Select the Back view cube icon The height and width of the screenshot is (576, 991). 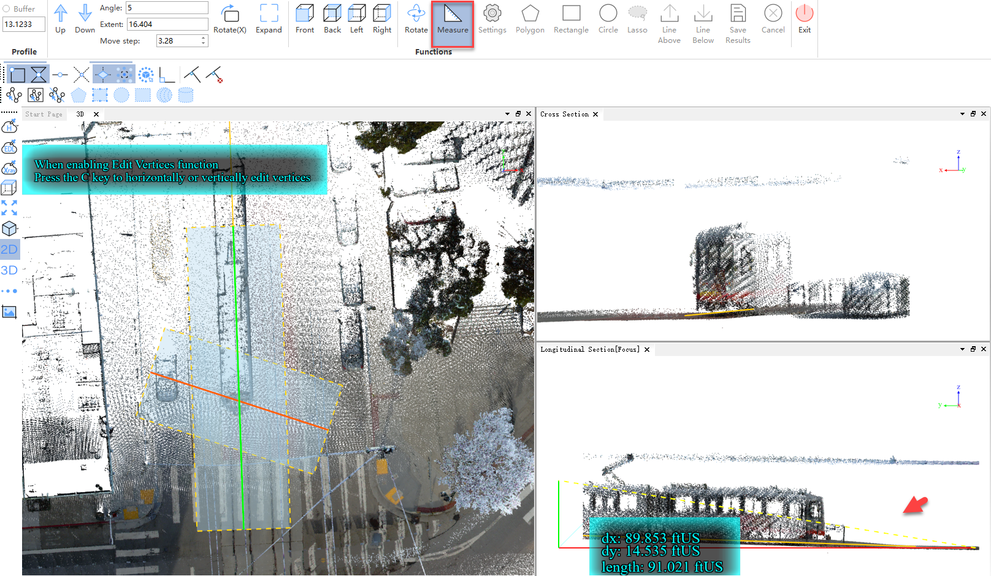[x=332, y=19]
